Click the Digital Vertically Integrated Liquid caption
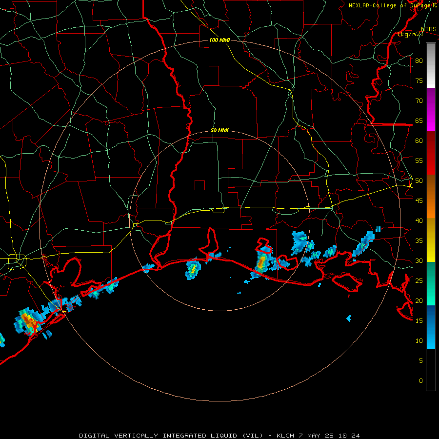 pos(219,436)
